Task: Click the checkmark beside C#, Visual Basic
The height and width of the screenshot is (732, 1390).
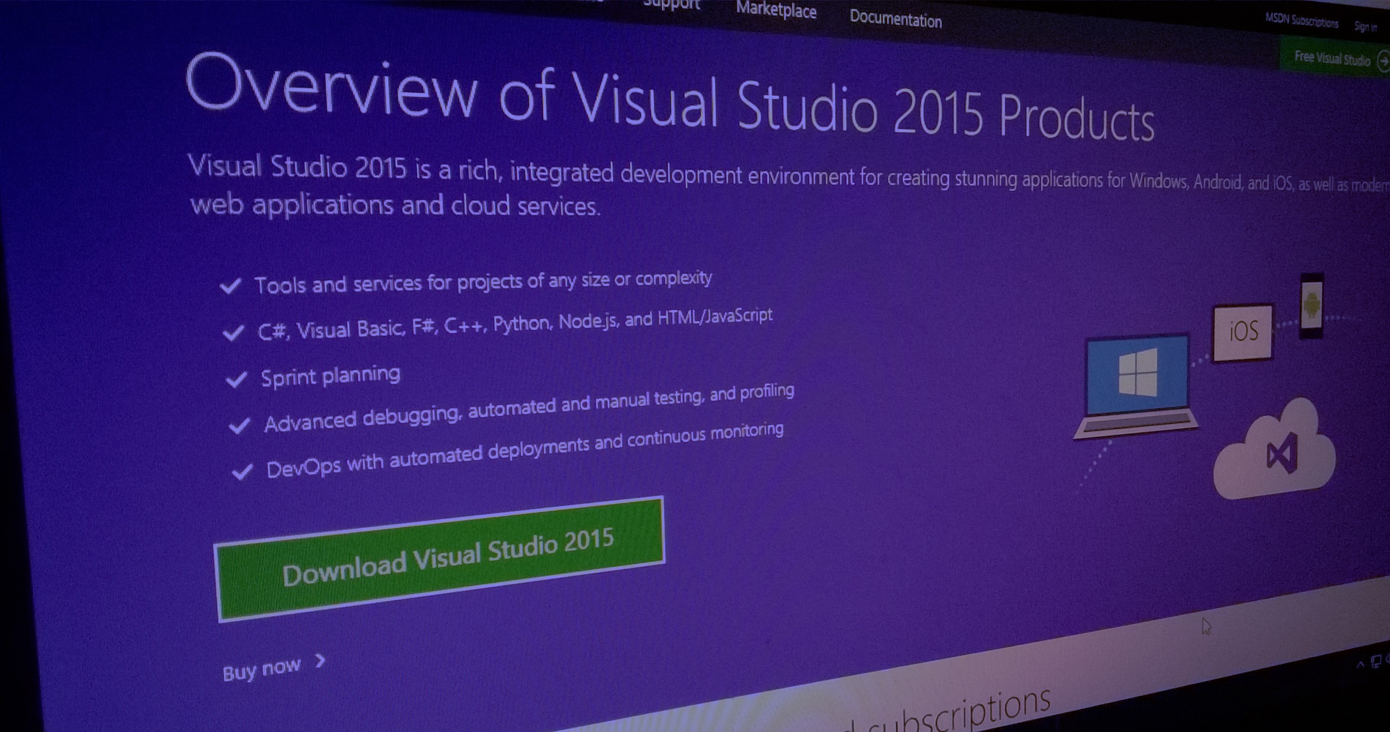Action: point(234,333)
